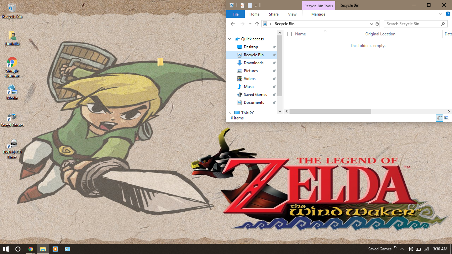Click the horizontal scrollbar thumb in file list
The width and height of the screenshot is (452, 254).
point(330,111)
